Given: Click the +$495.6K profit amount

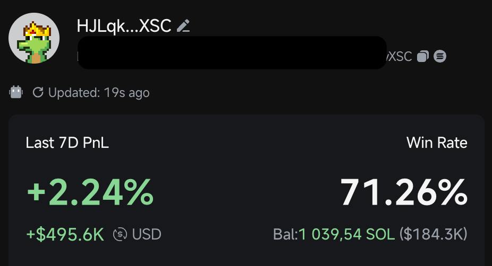Looking at the screenshot, I should (x=65, y=234).
